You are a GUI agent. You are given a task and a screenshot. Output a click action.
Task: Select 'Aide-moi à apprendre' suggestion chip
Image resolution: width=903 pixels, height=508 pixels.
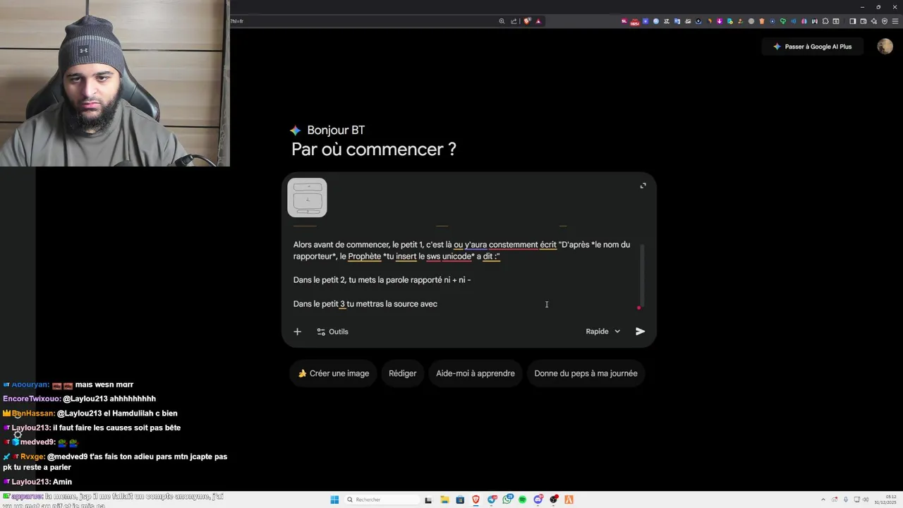[x=475, y=373]
